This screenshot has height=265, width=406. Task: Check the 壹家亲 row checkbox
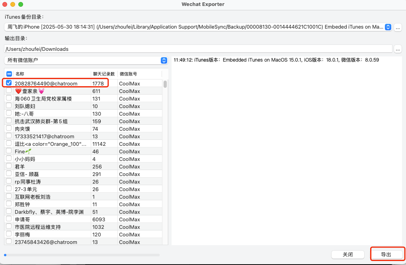click(9, 91)
